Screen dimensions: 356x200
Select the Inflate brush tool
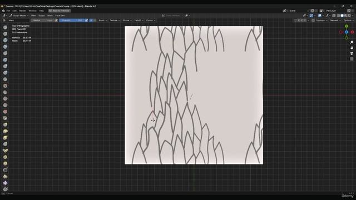5,66
